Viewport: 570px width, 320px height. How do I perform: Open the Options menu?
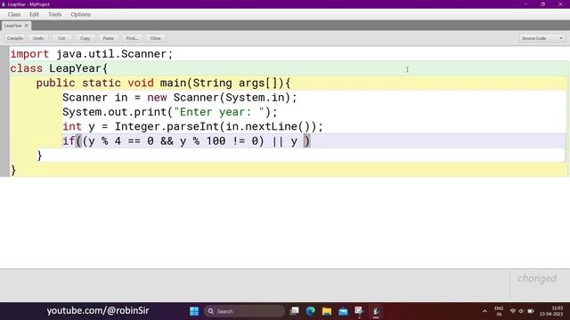click(81, 14)
